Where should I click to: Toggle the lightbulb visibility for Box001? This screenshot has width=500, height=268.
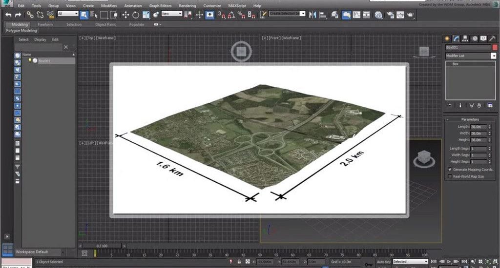[30, 60]
